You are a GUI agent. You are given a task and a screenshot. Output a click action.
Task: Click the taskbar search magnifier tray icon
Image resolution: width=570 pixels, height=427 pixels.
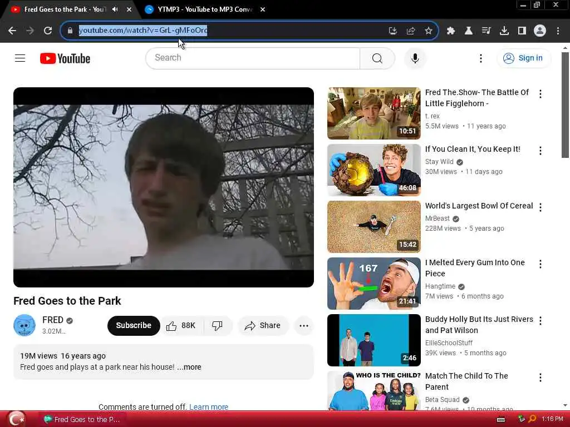(x=532, y=419)
